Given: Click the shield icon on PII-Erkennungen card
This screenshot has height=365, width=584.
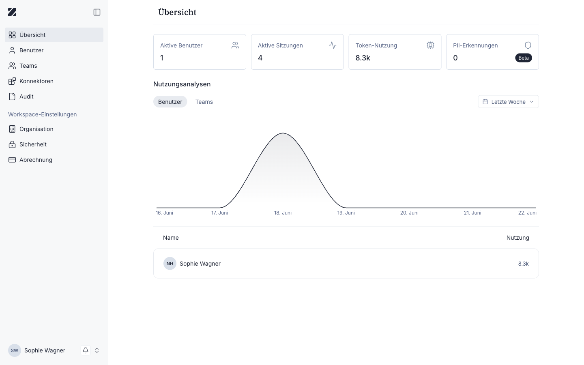Looking at the screenshot, I should click(x=528, y=45).
